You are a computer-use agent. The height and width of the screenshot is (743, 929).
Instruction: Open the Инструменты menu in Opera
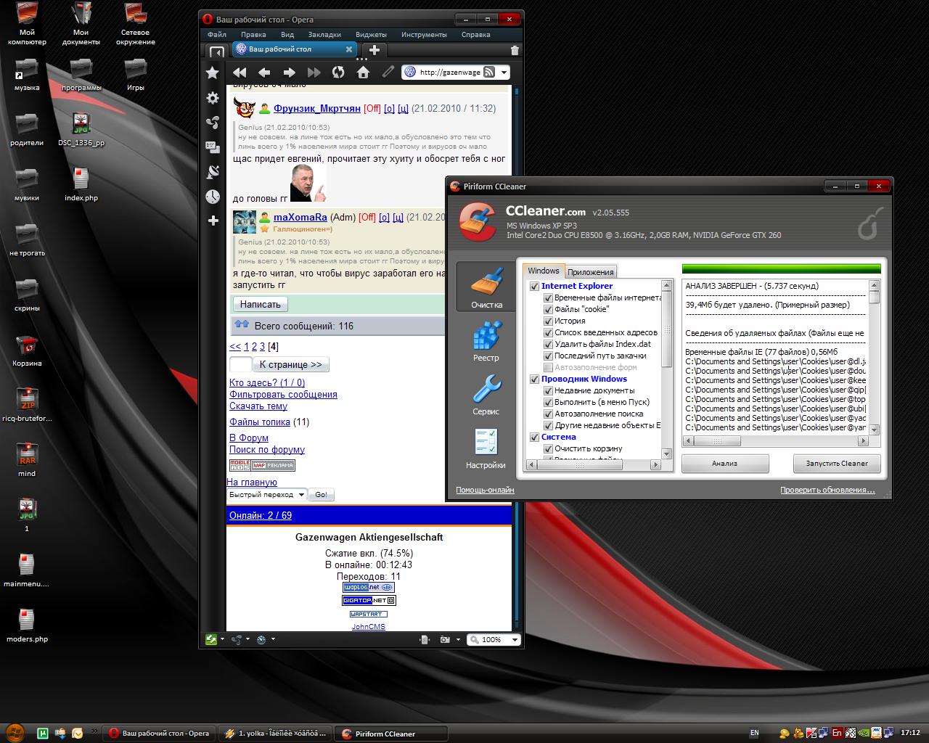[424, 34]
